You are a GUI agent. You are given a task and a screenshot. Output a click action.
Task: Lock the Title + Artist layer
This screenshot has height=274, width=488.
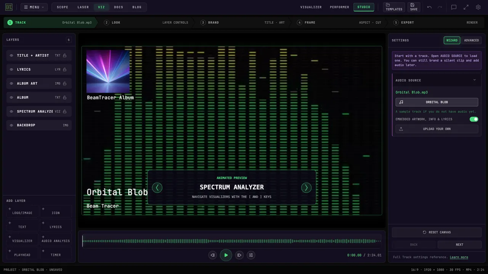[x=65, y=56]
